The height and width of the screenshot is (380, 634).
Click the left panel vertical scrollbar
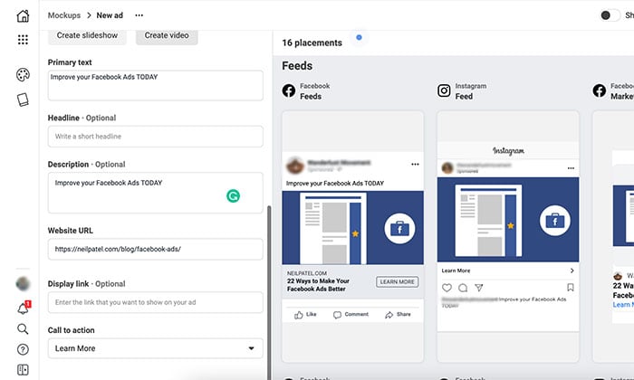(269, 292)
